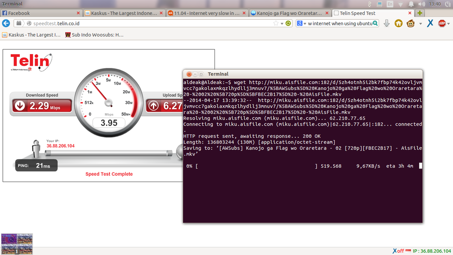Click the workspace switcher thumbnail

point(17,244)
